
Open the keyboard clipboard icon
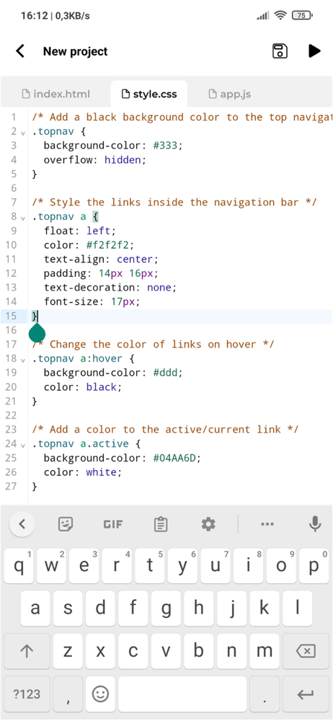[161, 523]
